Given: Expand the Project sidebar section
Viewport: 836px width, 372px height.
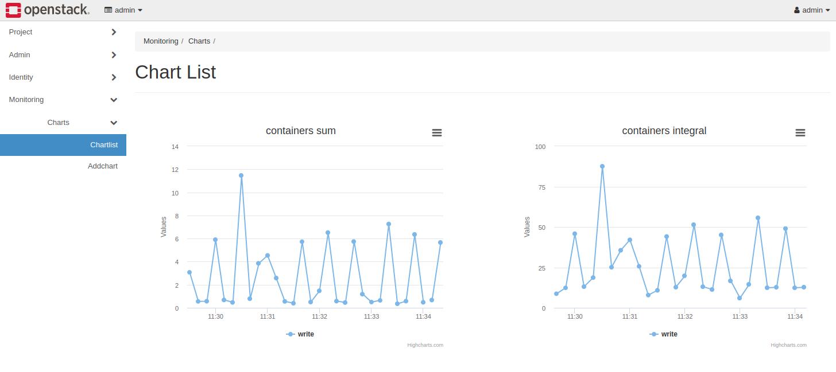Looking at the screenshot, I should pyautogui.click(x=63, y=32).
